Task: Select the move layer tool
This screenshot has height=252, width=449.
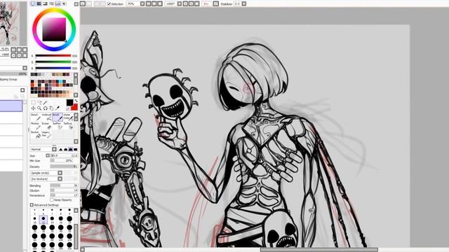Action: click(33, 108)
